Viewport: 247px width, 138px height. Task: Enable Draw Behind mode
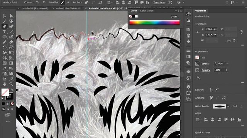click(8, 109)
